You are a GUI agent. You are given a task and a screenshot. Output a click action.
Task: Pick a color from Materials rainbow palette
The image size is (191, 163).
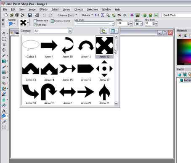click(184, 52)
